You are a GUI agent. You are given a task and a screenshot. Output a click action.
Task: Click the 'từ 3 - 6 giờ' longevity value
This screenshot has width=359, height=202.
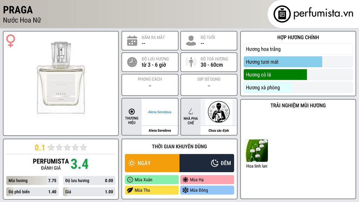point(154,65)
